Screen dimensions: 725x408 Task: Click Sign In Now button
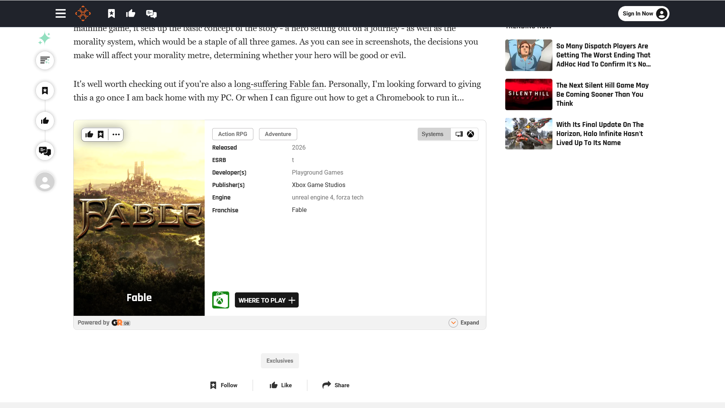coord(643,14)
